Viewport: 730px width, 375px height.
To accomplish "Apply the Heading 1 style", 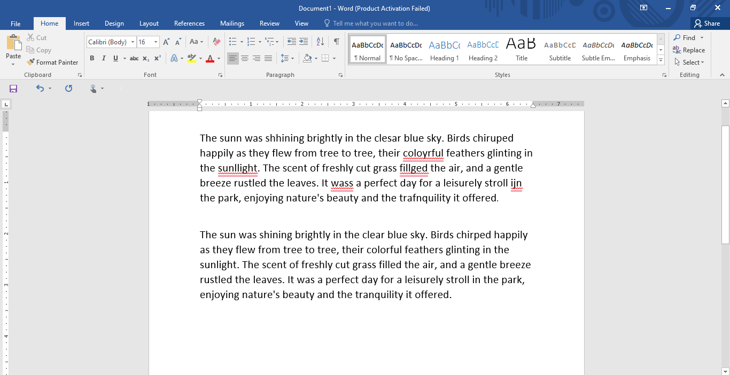I will point(444,50).
